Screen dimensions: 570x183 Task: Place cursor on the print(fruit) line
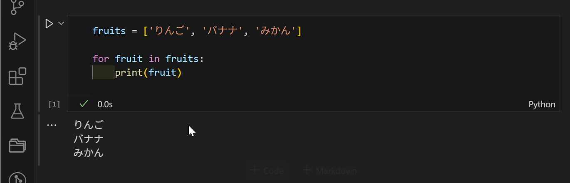click(148, 73)
